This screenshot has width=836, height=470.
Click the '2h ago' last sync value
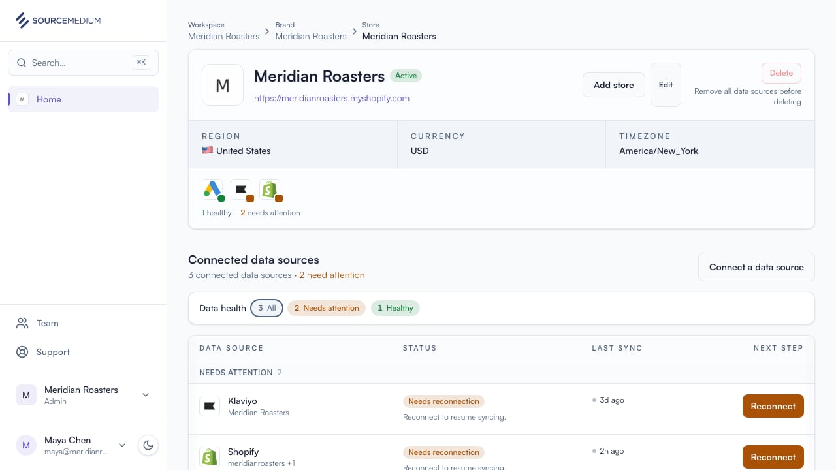(x=612, y=451)
